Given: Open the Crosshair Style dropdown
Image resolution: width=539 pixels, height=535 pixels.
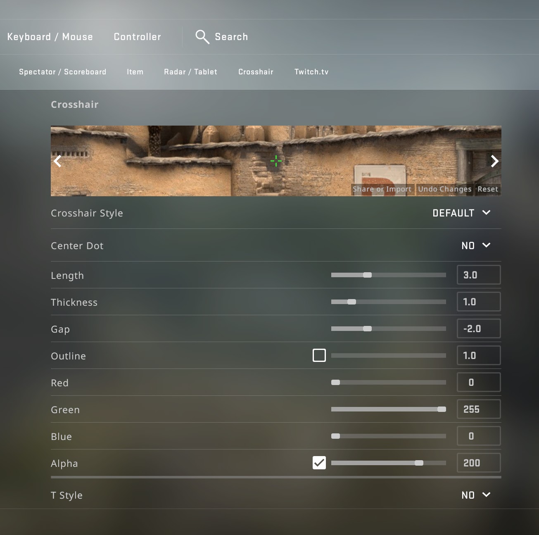Looking at the screenshot, I should pos(461,213).
